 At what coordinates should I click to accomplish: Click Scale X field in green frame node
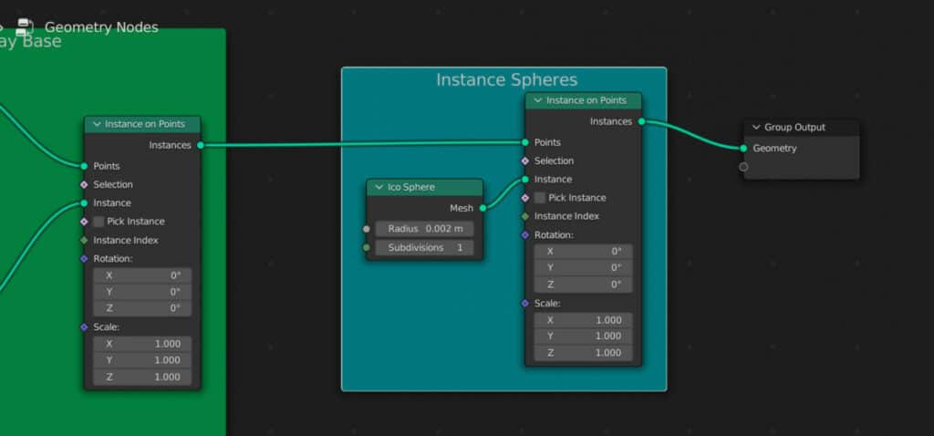point(142,344)
